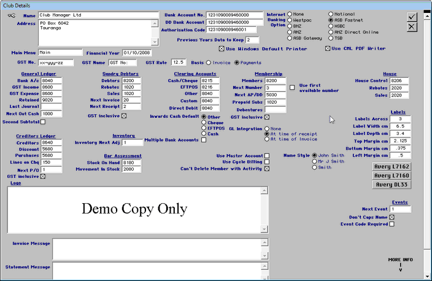Click the Inventory Next Adj field

tap(133, 142)
